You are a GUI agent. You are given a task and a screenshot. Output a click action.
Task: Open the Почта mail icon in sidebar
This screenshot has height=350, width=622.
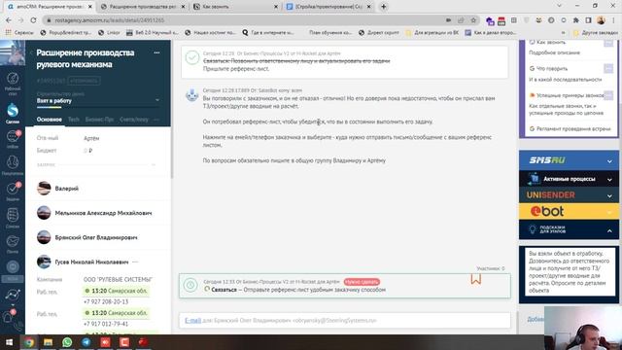click(x=13, y=244)
